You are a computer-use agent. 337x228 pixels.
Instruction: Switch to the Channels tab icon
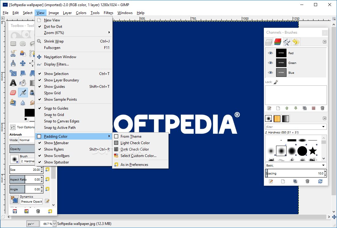pos(278,42)
